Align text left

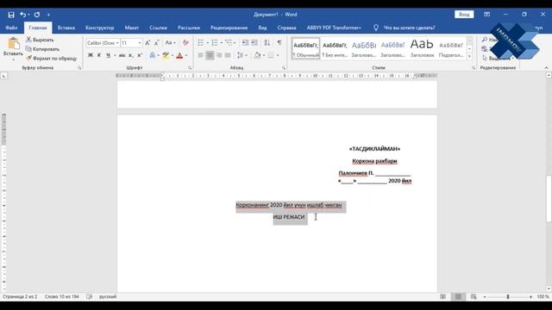click(201, 55)
